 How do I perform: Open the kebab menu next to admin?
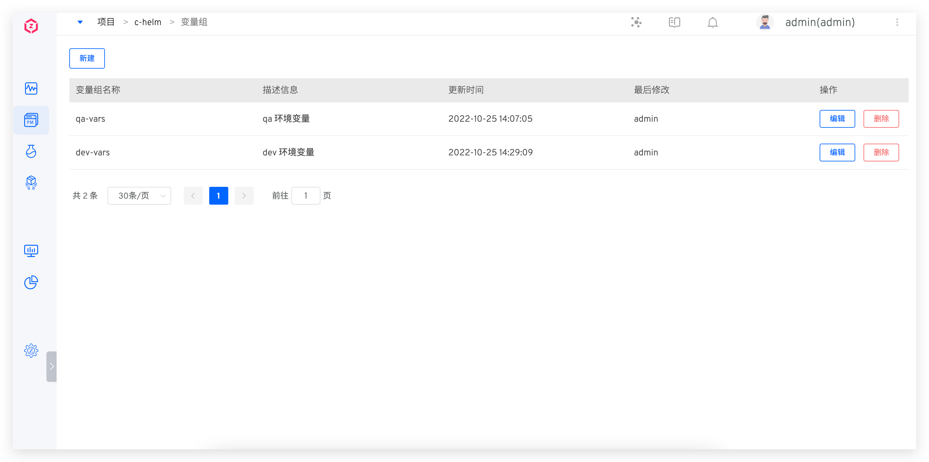897,22
